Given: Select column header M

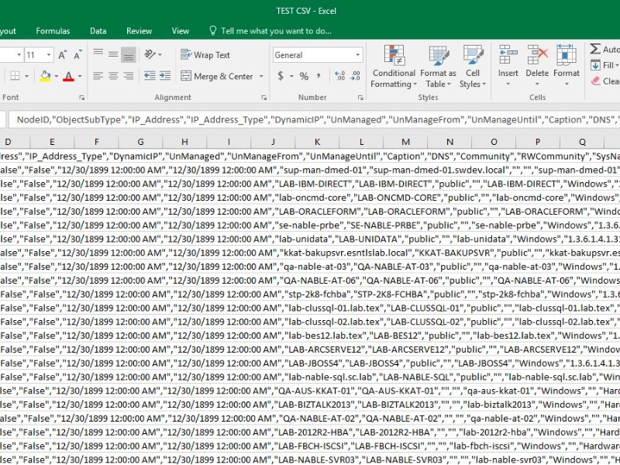Looking at the screenshot, I should pyautogui.click(x=405, y=142).
